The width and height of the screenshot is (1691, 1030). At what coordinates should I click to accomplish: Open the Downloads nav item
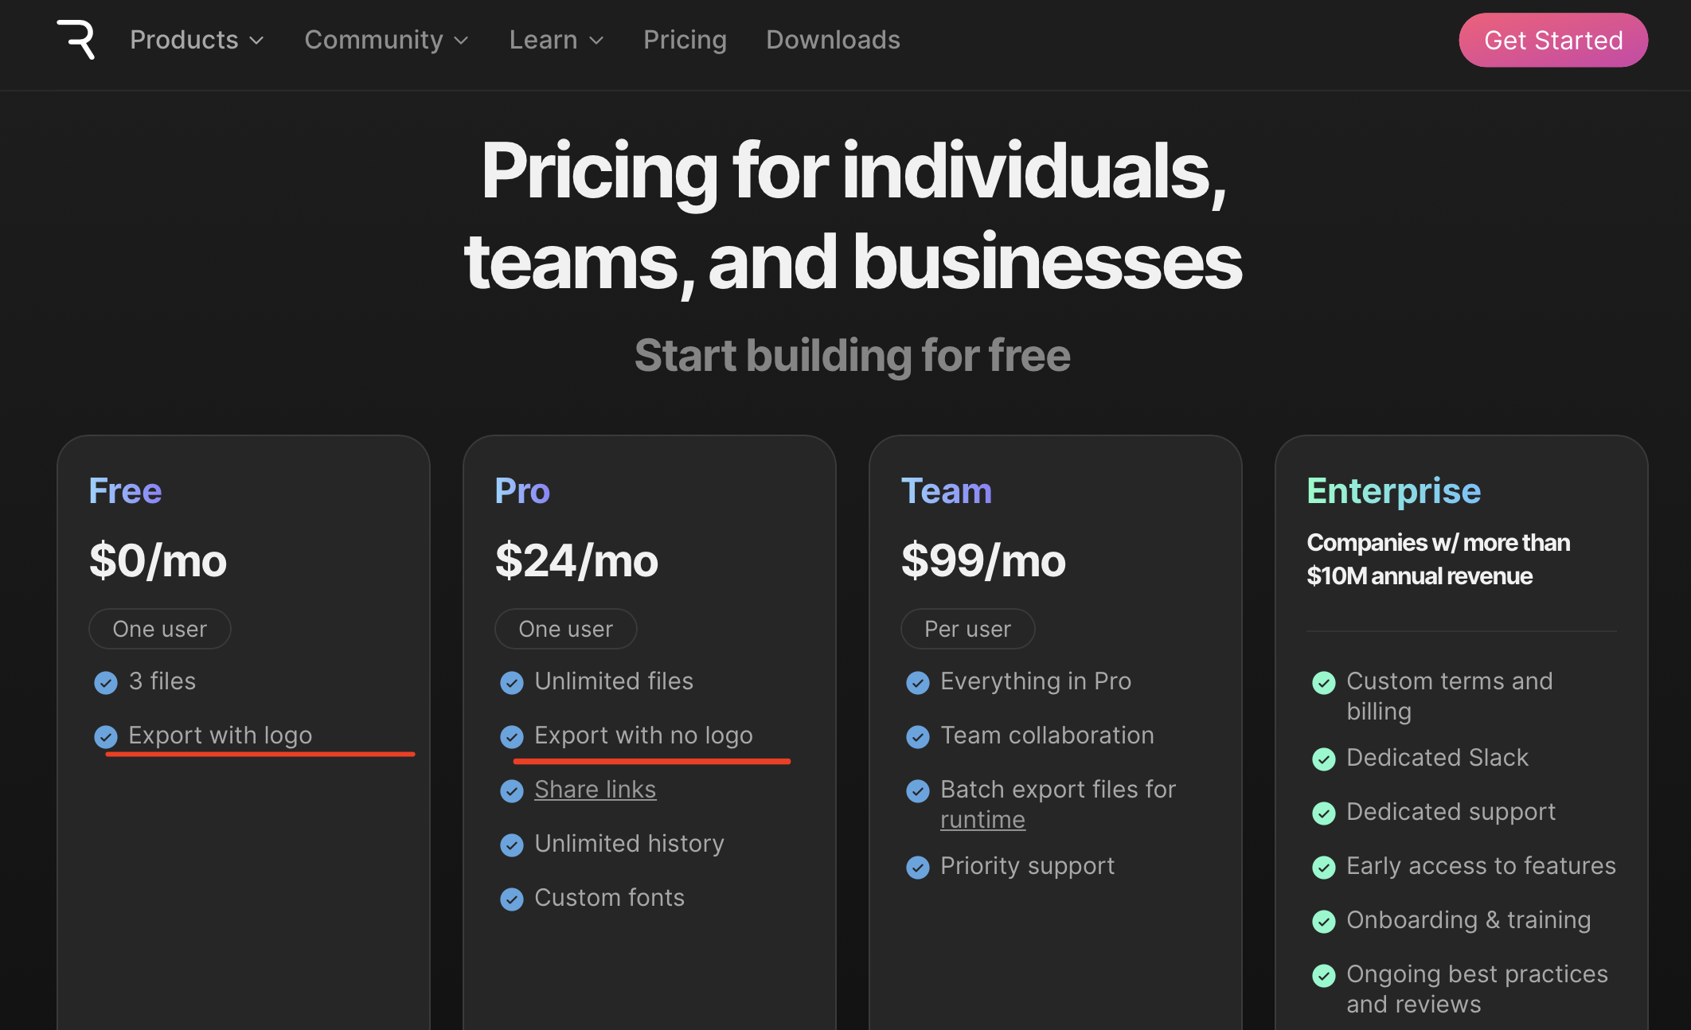pos(833,40)
